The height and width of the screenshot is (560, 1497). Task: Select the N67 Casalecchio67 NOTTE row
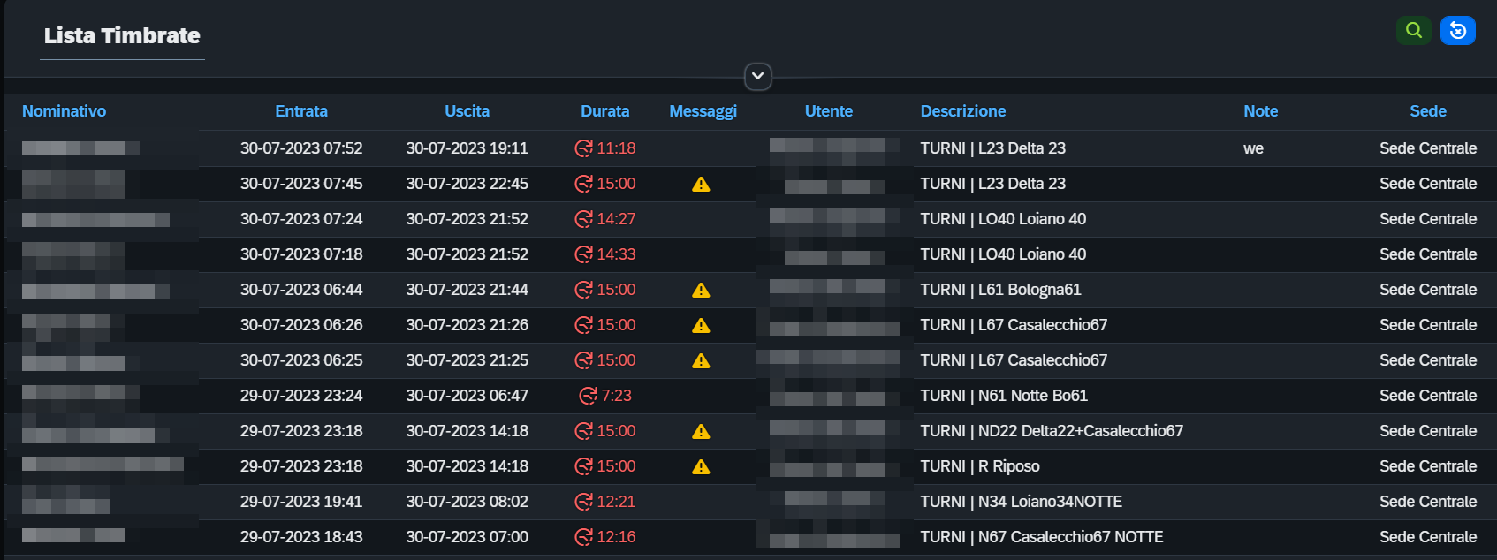coord(749,537)
